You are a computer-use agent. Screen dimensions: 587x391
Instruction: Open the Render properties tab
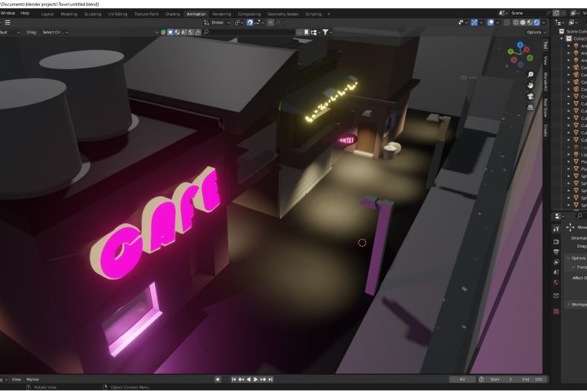[x=556, y=242]
